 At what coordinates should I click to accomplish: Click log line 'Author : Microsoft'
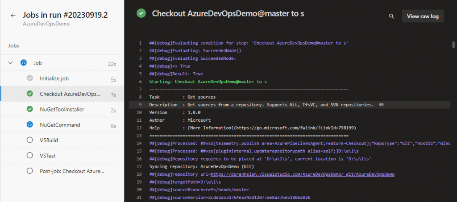tap(180, 120)
